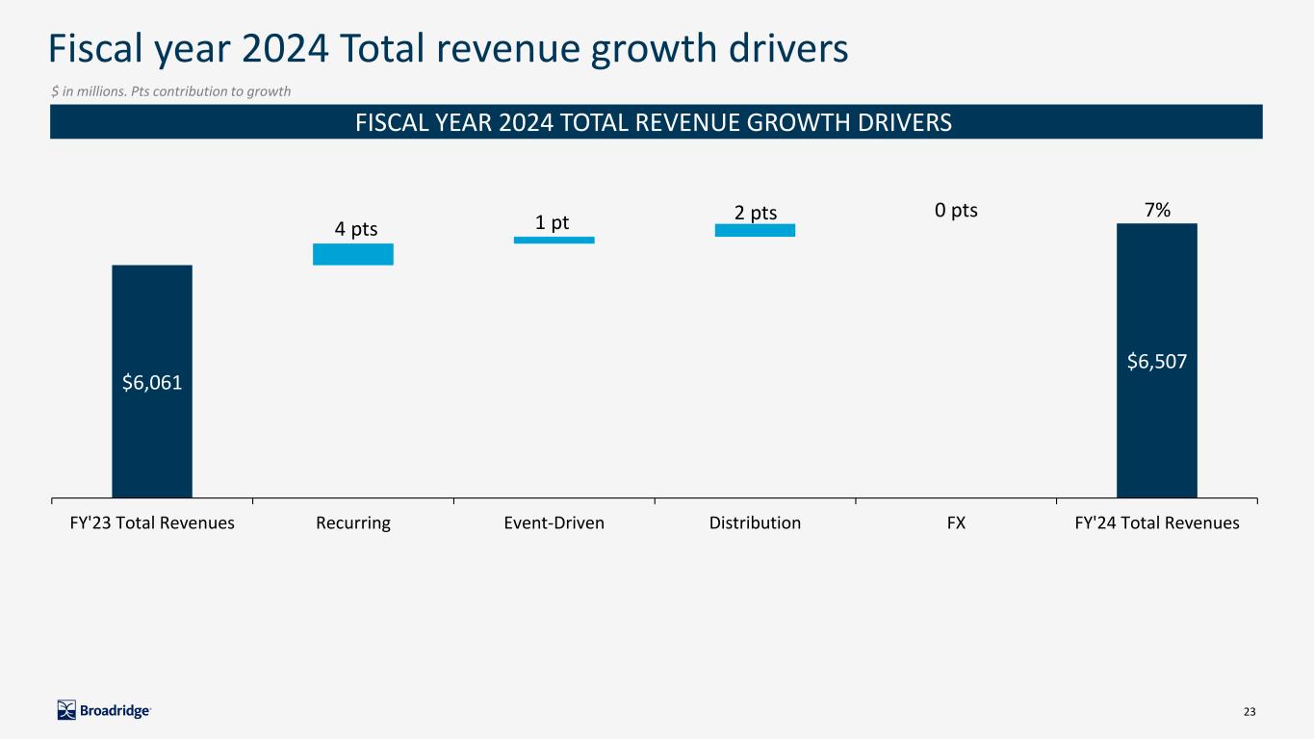Image resolution: width=1314 pixels, height=739 pixels.
Task: Click the $6,061 data label
Action: tap(152, 382)
